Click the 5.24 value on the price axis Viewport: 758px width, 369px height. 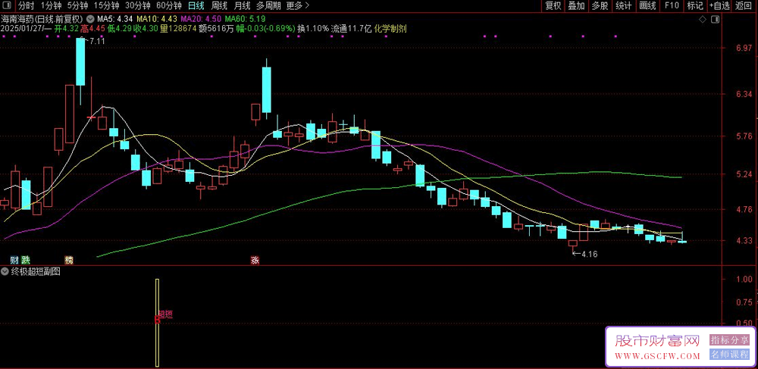pos(745,174)
